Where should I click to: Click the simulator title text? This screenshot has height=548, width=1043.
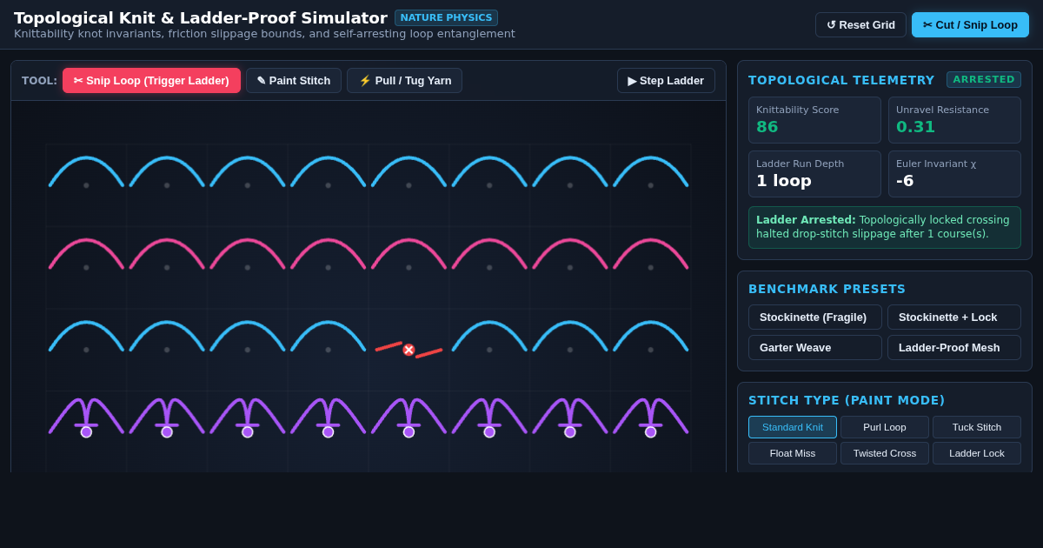pyautogui.click(x=201, y=17)
